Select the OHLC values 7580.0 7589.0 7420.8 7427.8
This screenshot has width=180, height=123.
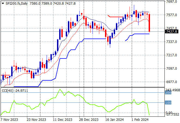point(53,4)
